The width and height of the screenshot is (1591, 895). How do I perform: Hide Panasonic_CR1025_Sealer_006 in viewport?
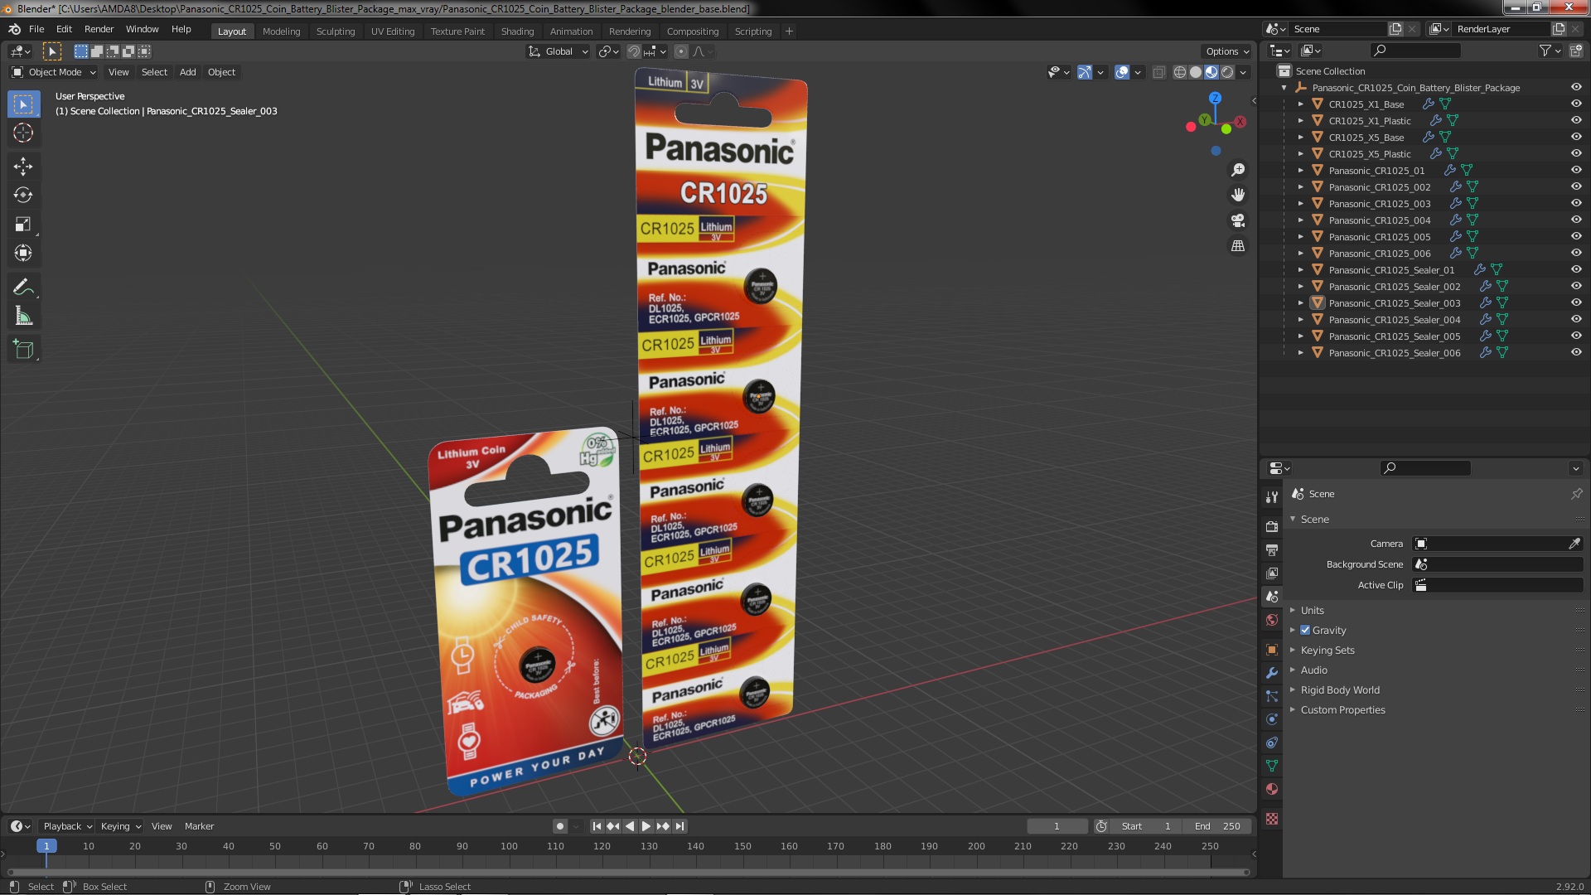[1576, 353]
